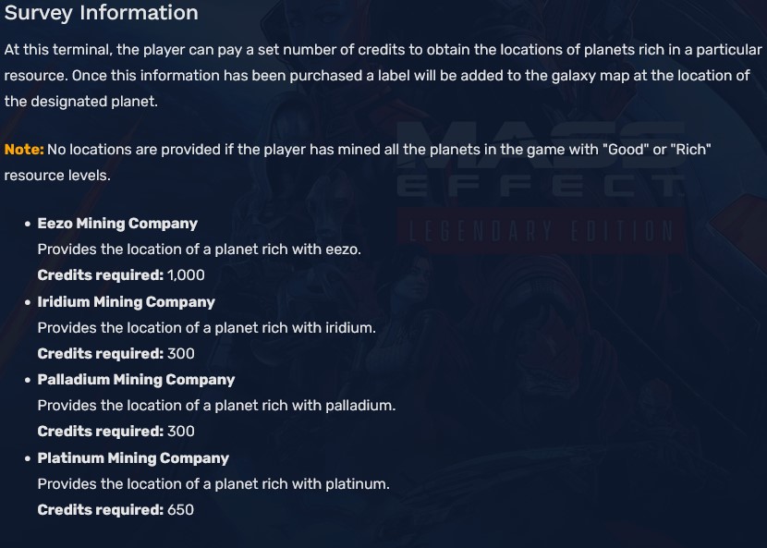Click the planet rich with palladium description
767x548 pixels.
[x=216, y=406]
